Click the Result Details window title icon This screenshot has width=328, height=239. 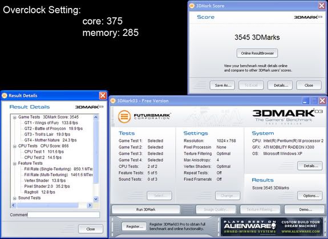(5, 96)
